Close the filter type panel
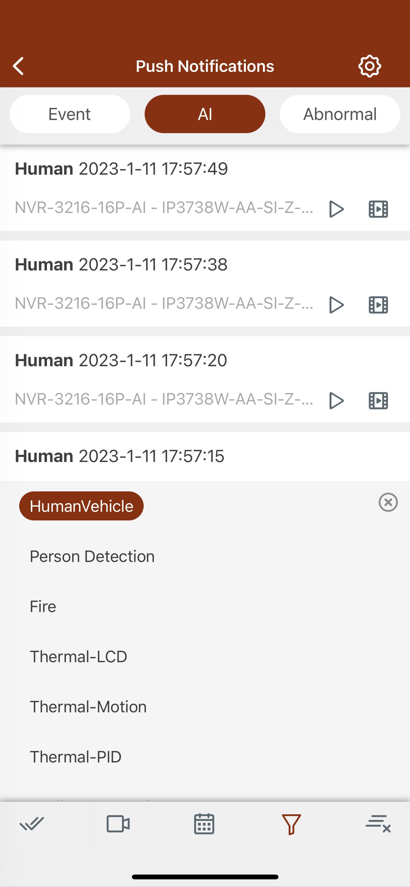The height and width of the screenshot is (887, 410). coord(388,502)
